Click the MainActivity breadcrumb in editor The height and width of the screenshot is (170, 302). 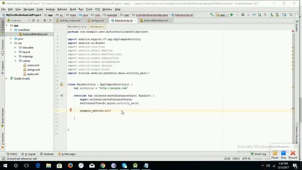77,26
